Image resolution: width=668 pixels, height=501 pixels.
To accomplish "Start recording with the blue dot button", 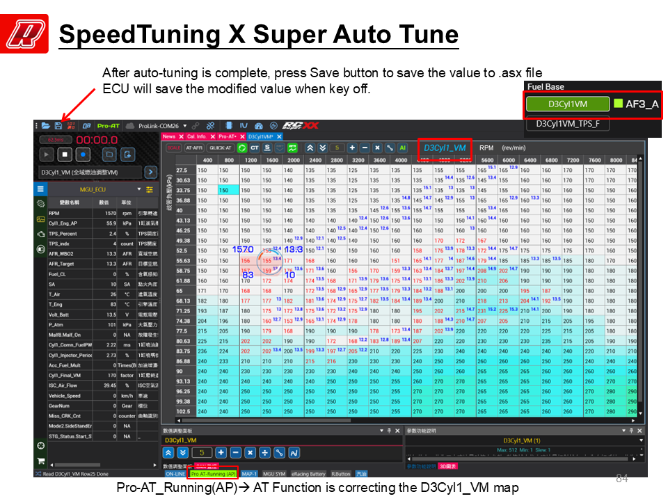I will [x=83, y=154].
